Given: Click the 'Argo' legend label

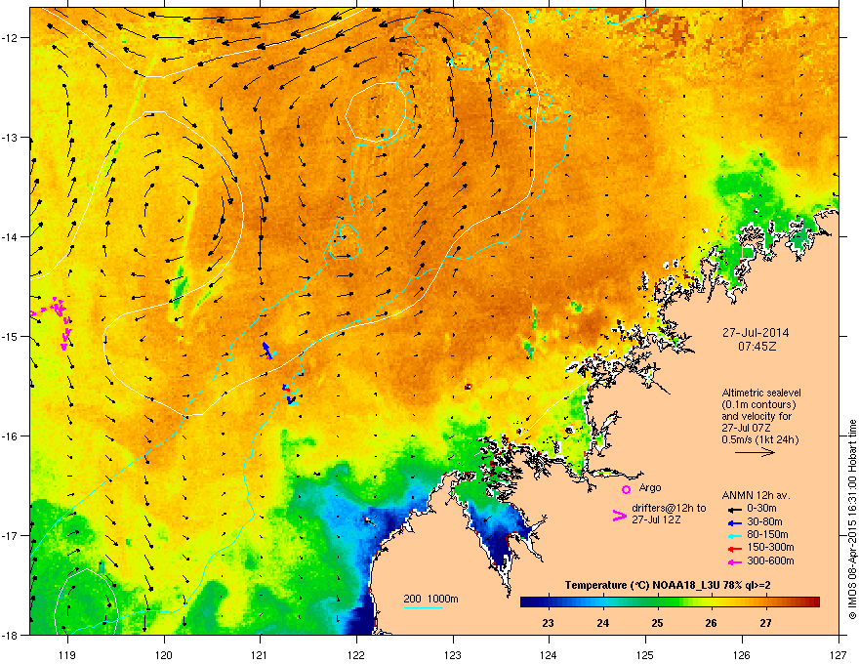Looking at the screenshot, I should pyautogui.click(x=650, y=487).
